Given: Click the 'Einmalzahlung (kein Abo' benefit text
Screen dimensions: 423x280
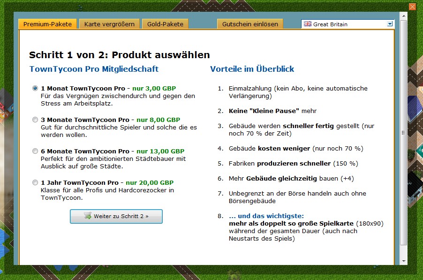Looking at the screenshot, I should [298, 92].
